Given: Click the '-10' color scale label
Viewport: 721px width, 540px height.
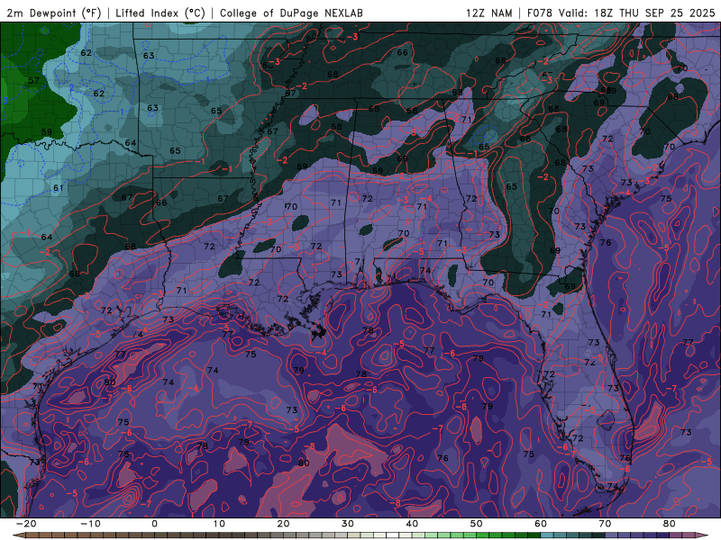Looking at the screenshot, I should tap(90, 524).
